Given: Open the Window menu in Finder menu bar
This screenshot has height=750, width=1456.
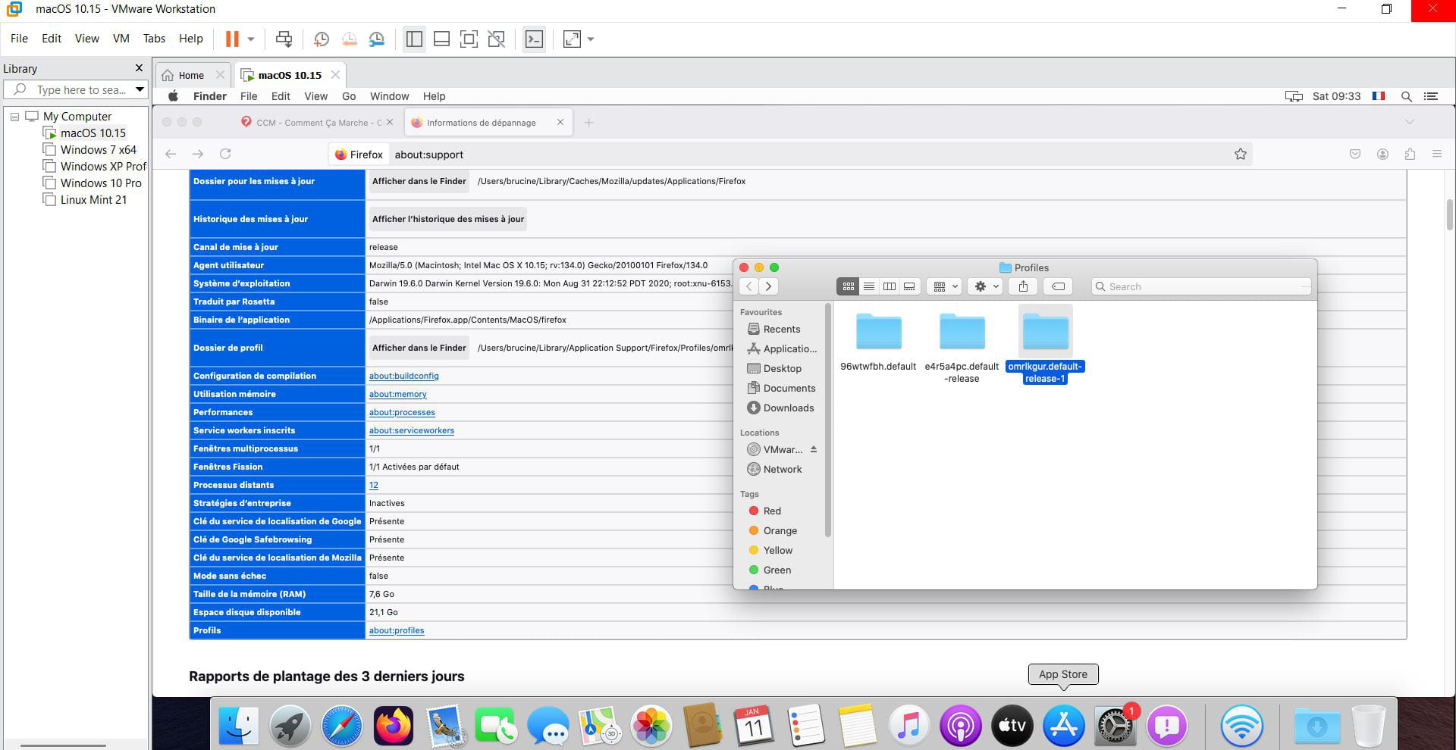Looking at the screenshot, I should 389,96.
